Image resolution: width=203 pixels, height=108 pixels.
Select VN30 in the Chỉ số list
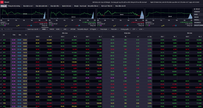click(x=196, y=14)
